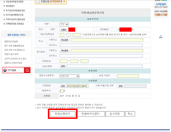Expand the 증명서사용목적 dropdown
Viewport: 171px width, 132px height.
pos(70,76)
